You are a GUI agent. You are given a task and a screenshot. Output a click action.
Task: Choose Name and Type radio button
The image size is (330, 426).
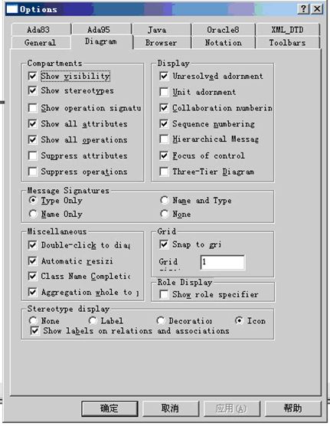click(x=165, y=200)
